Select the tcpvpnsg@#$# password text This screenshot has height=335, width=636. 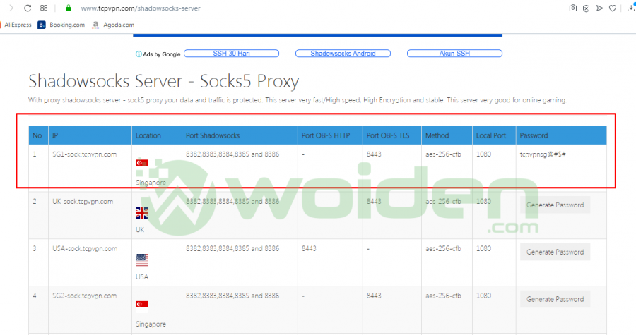543,154
